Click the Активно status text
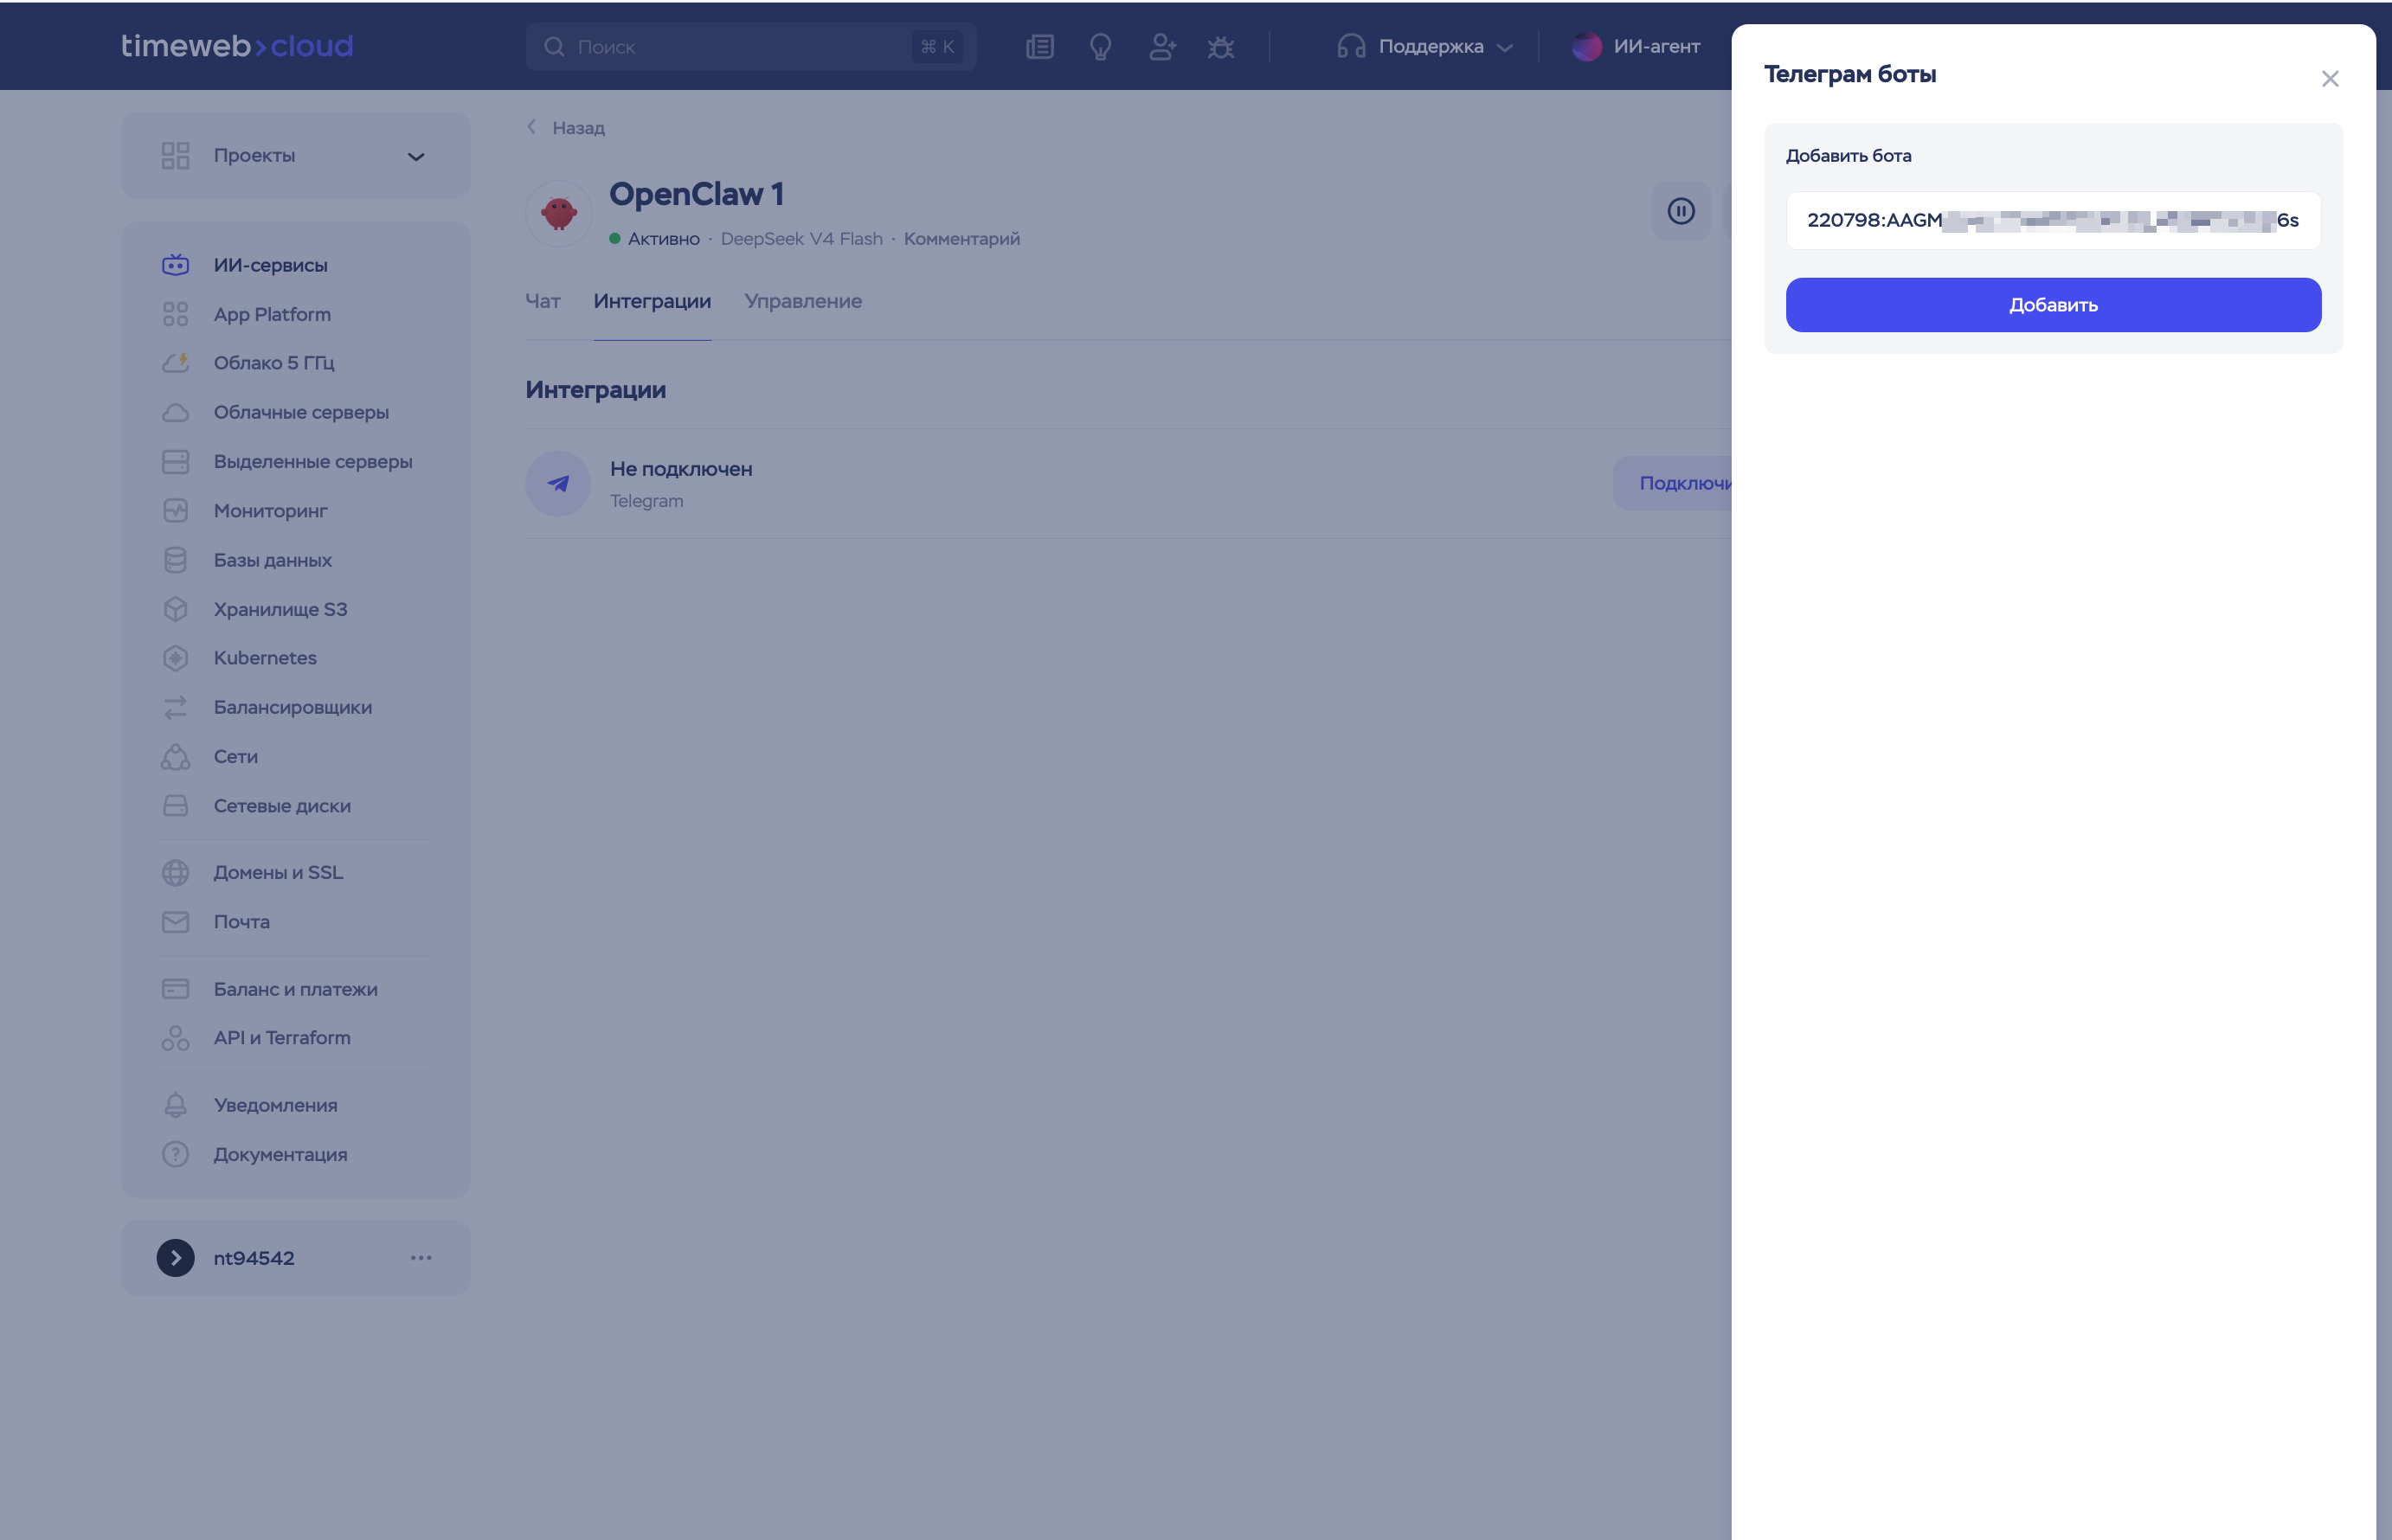The width and height of the screenshot is (2392, 1540). click(664, 239)
